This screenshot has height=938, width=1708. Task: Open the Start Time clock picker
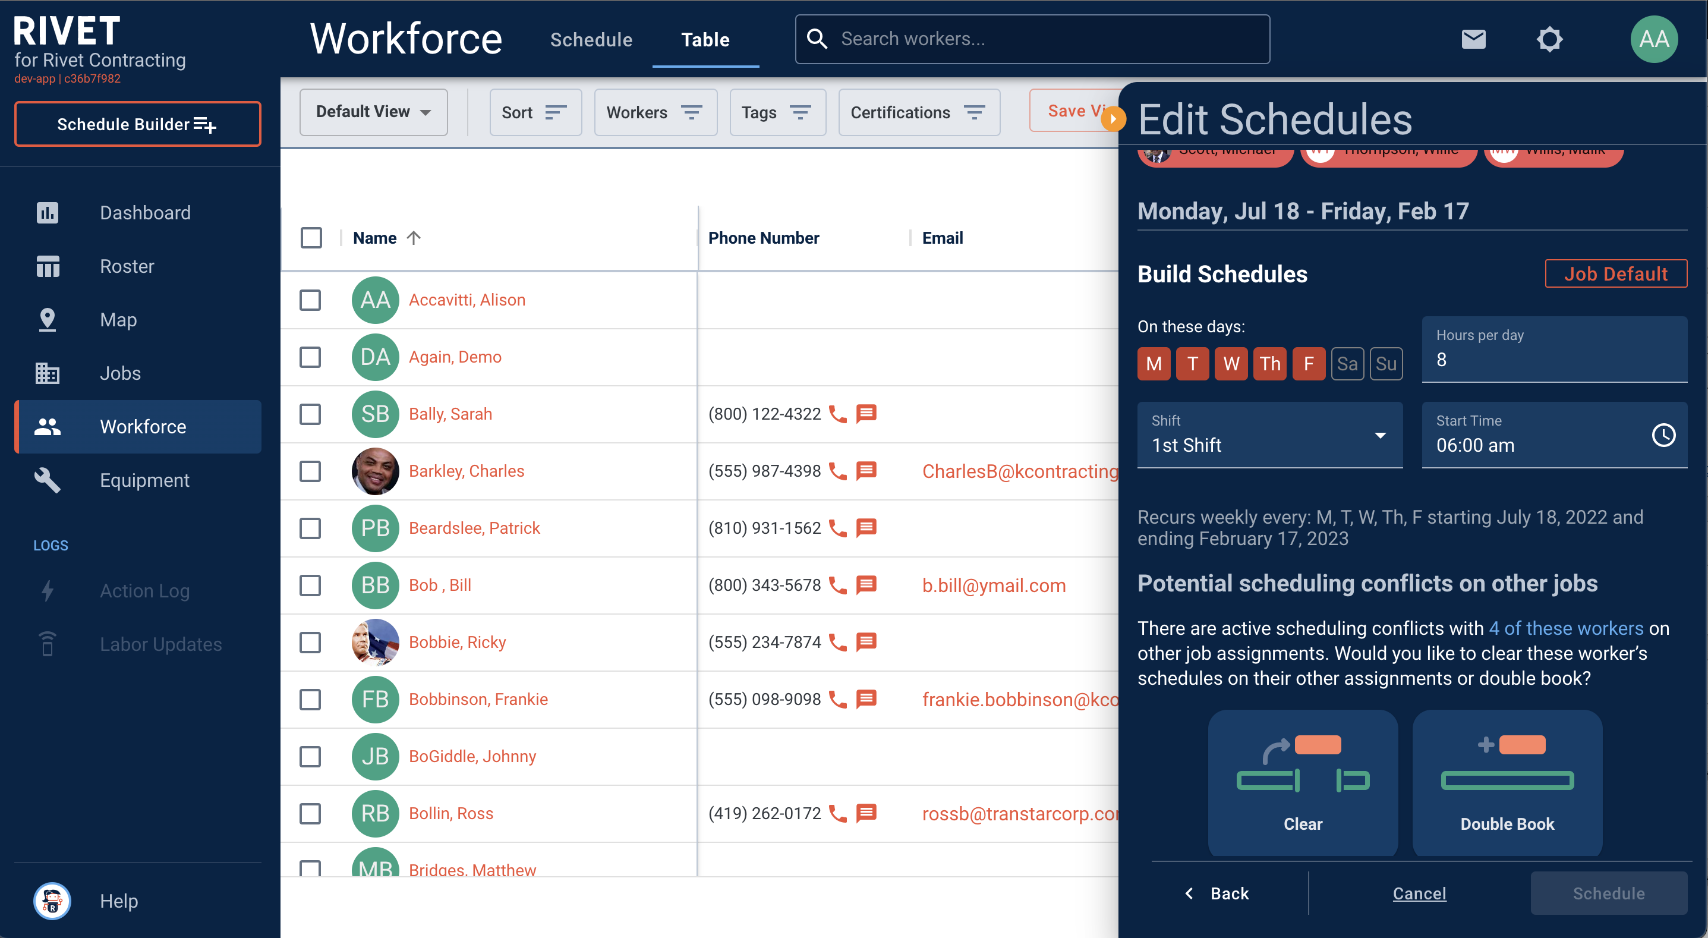click(1663, 435)
